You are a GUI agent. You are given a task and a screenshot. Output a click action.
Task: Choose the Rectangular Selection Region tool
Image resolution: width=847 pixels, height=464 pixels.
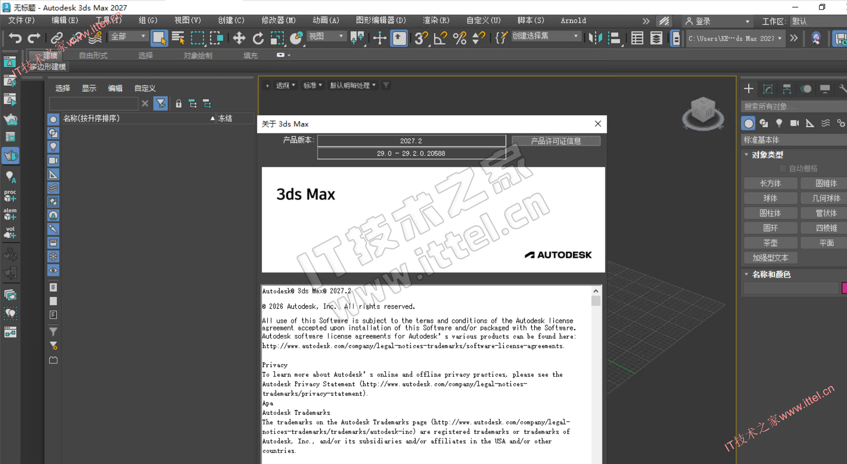tap(197, 38)
